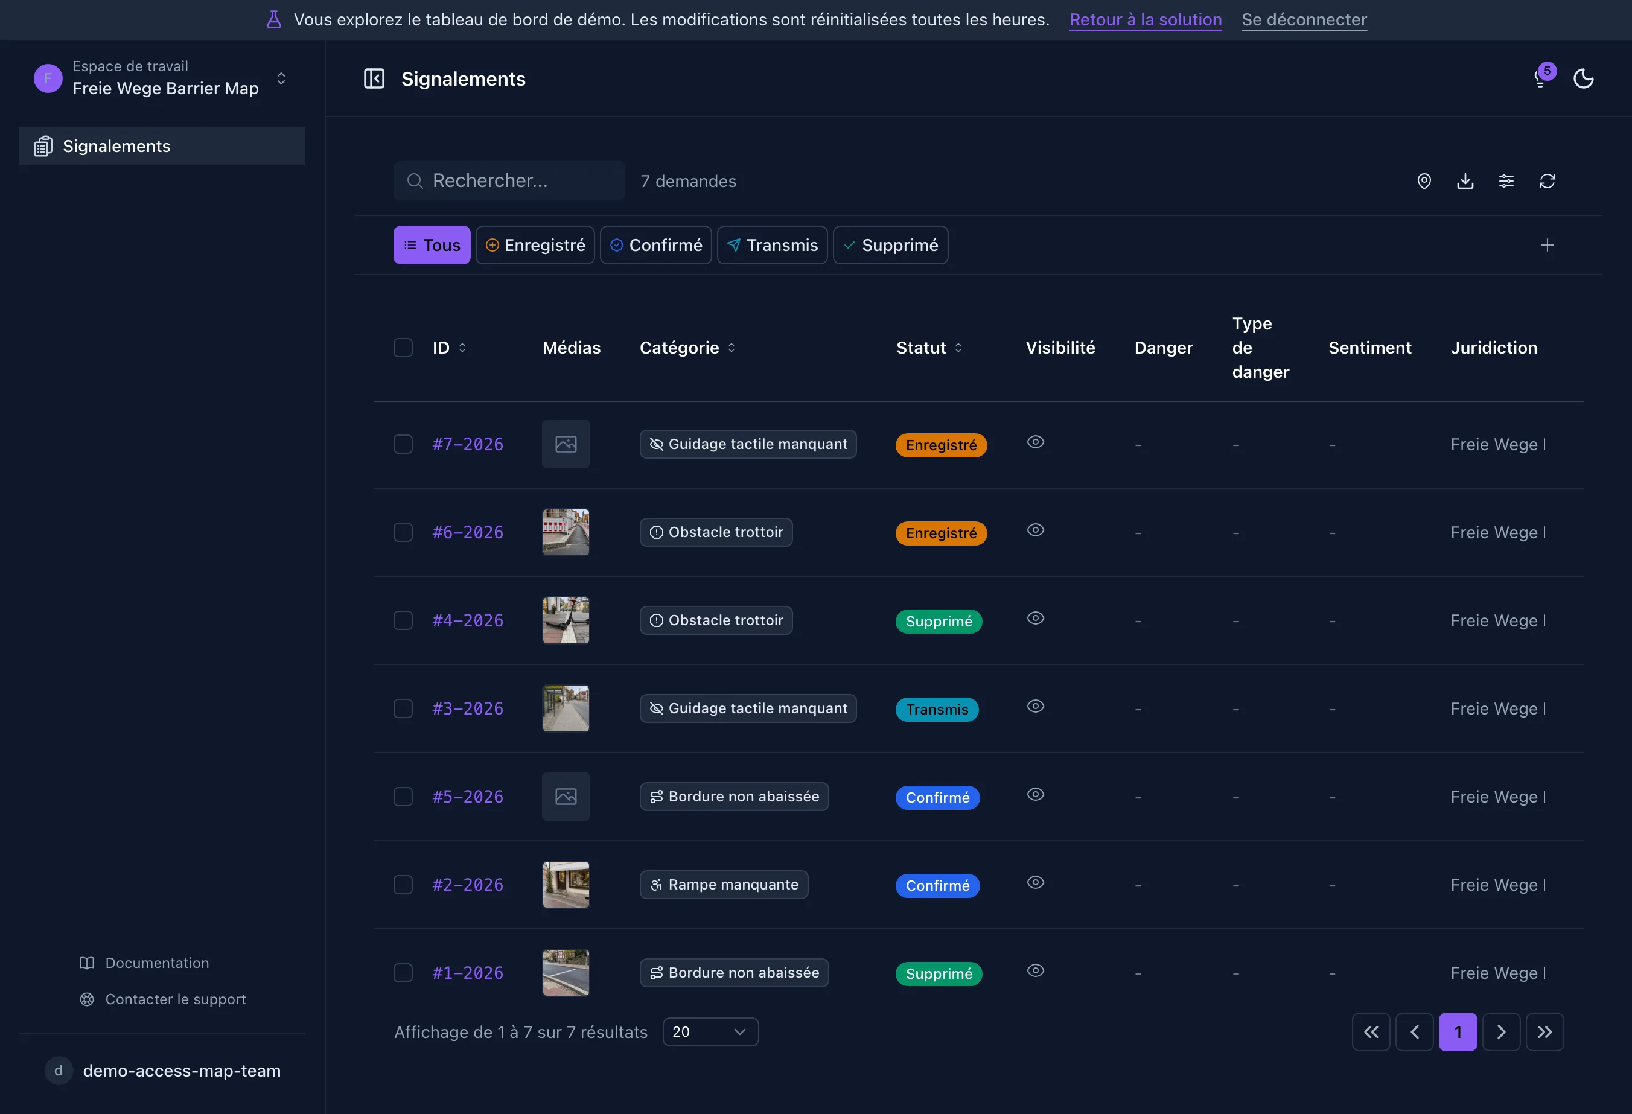The image size is (1632, 1114).
Task: Focus the Rechercher search field
Action: tap(509, 181)
